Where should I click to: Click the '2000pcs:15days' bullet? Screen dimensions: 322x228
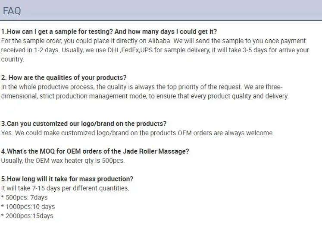coord(27,216)
